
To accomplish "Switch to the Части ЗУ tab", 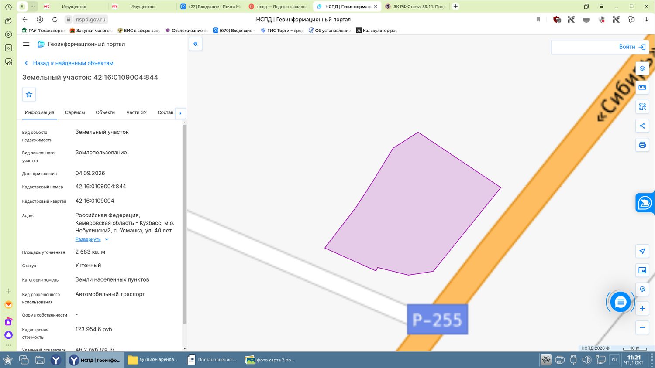I will (x=136, y=112).
